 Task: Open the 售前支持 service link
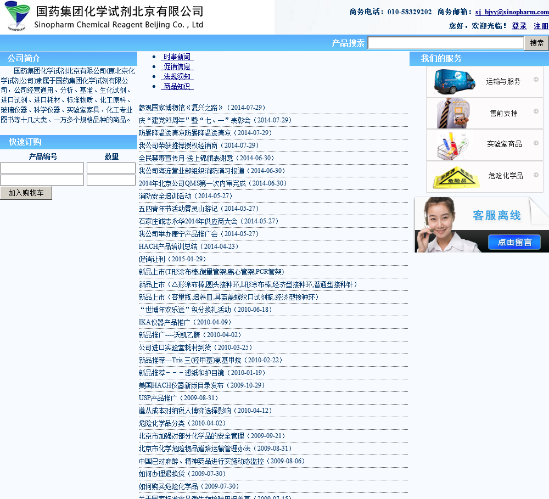tap(503, 114)
